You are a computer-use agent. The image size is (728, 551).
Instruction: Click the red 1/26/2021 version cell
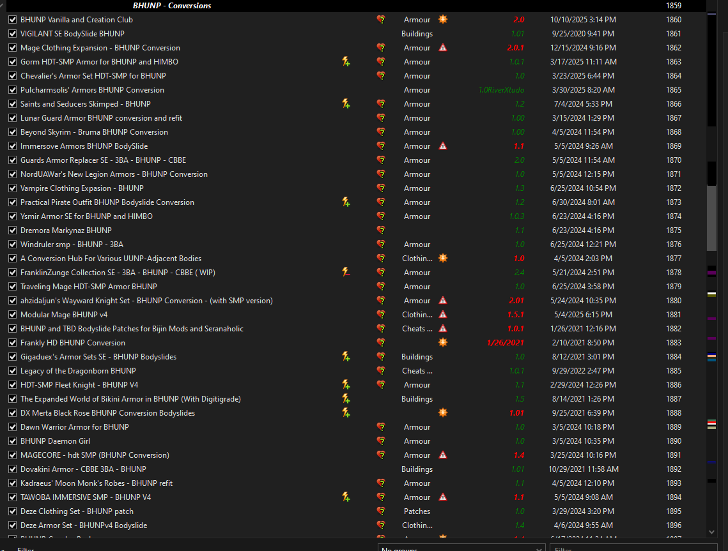[x=505, y=343]
